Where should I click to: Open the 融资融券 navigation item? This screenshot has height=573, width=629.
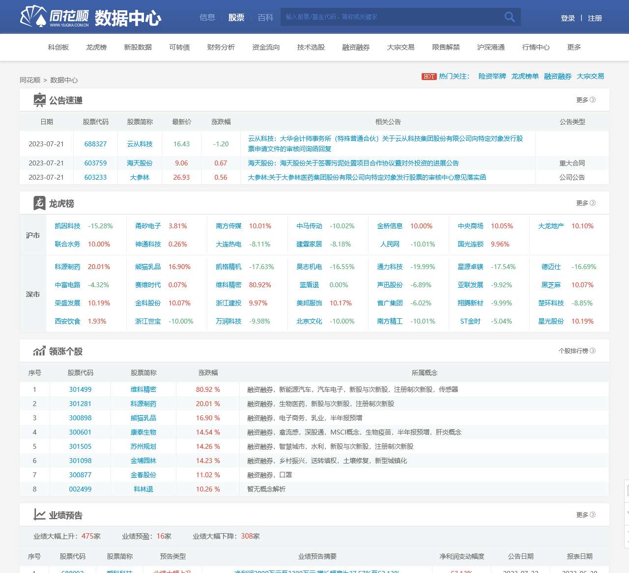coord(356,47)
